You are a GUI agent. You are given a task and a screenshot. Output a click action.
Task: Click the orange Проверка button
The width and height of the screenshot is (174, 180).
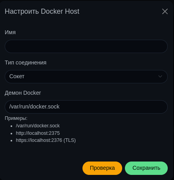[102, 168]
